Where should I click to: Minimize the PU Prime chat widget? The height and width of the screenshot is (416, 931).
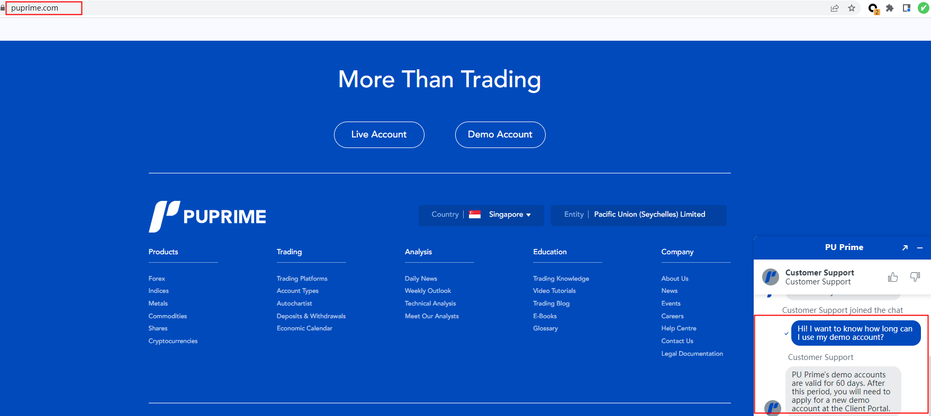(x=920, y=247)
